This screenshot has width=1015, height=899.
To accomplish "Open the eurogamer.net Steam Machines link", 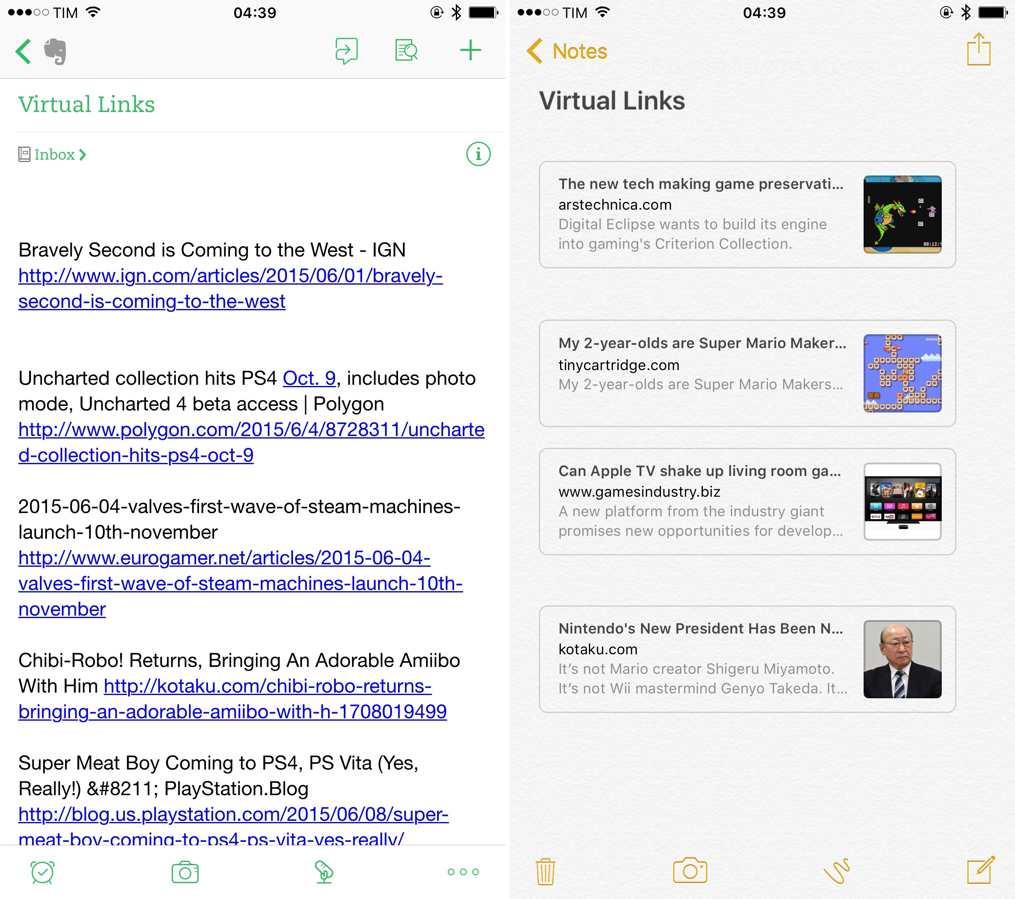I will 241,583.
